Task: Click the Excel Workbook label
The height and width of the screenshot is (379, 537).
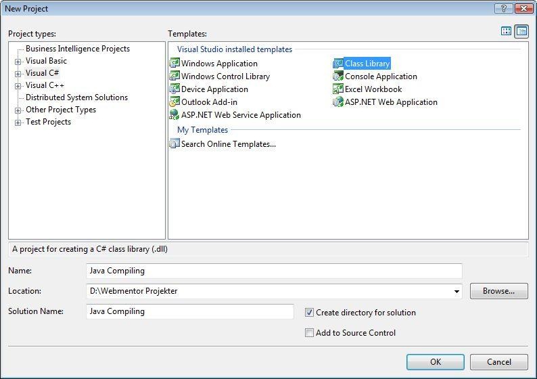Action: click(373, 89)
